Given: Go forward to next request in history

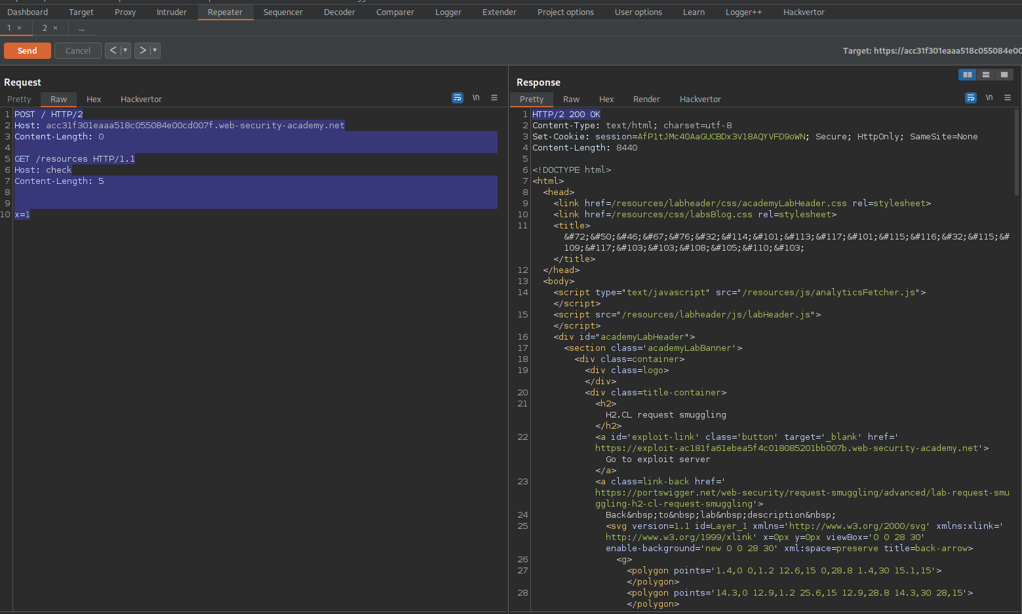Looking at the screenshot, I should point(142,50).
